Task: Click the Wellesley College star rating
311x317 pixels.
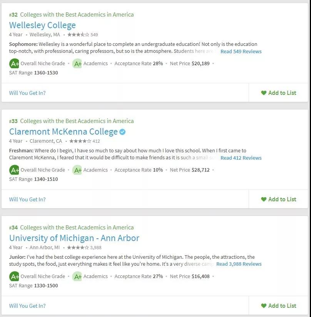Action: click(x=78, y=35)
